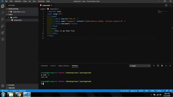Select the Terminal panel tab
Viewport: 173px width, 97px height.
coord(75,66)
